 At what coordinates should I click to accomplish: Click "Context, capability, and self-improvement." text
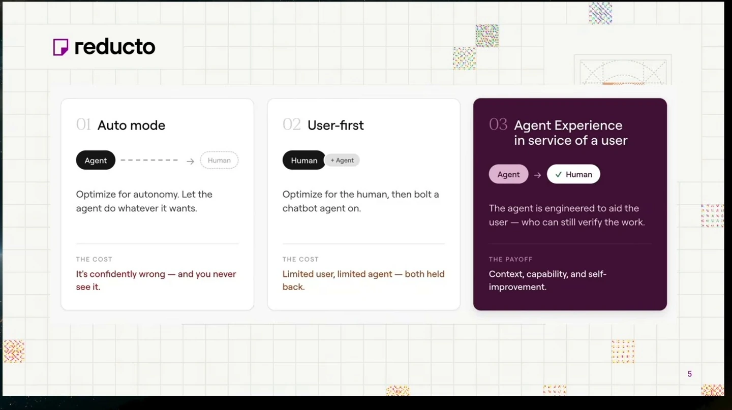(548, 280)
